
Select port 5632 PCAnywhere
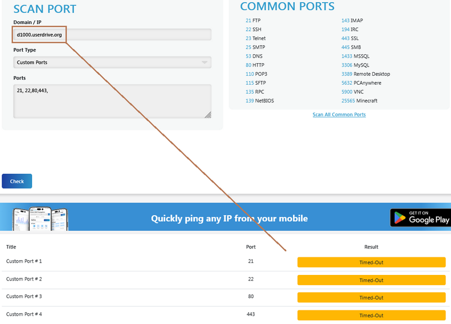361,83
